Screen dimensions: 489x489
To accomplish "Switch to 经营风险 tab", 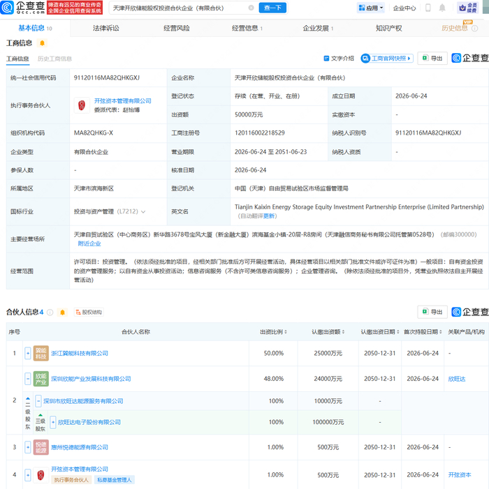I will [177, 29].
